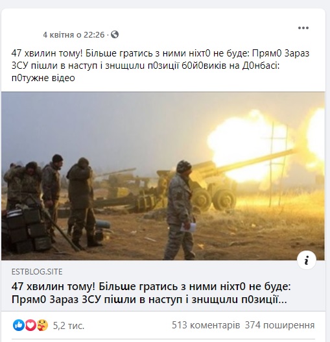
Task: Open the 5,2 тис. reactions count
Action: [x=69, y=326]
